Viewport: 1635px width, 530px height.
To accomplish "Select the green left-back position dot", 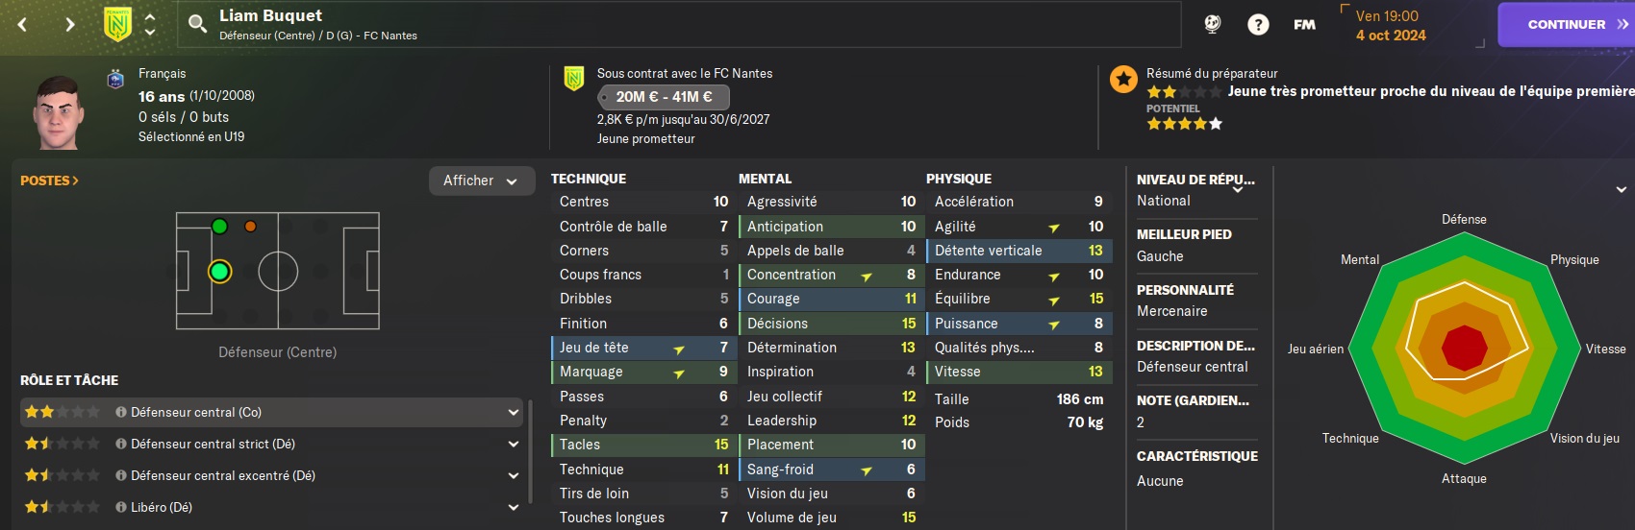I will pos(219,227).
